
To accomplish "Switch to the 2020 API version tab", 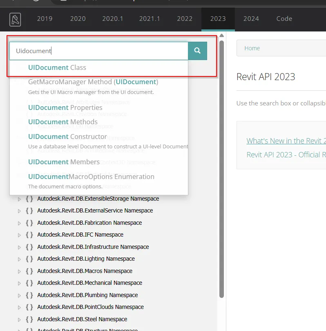I will pyautogui.click(x=78, y=19).
